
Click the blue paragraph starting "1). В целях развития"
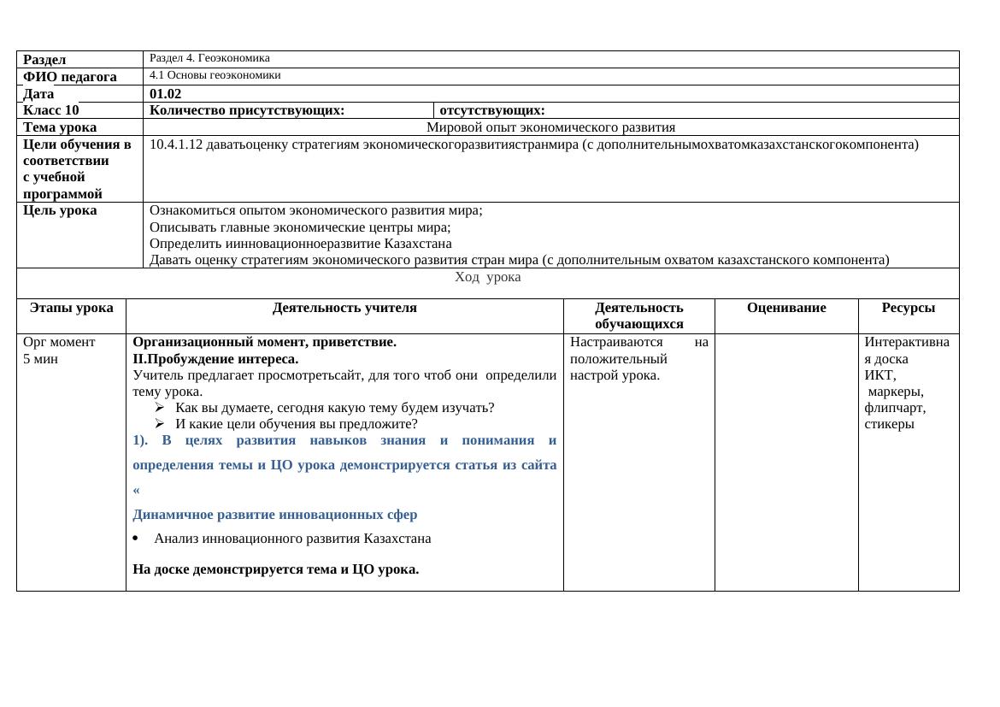click(344, 453)
